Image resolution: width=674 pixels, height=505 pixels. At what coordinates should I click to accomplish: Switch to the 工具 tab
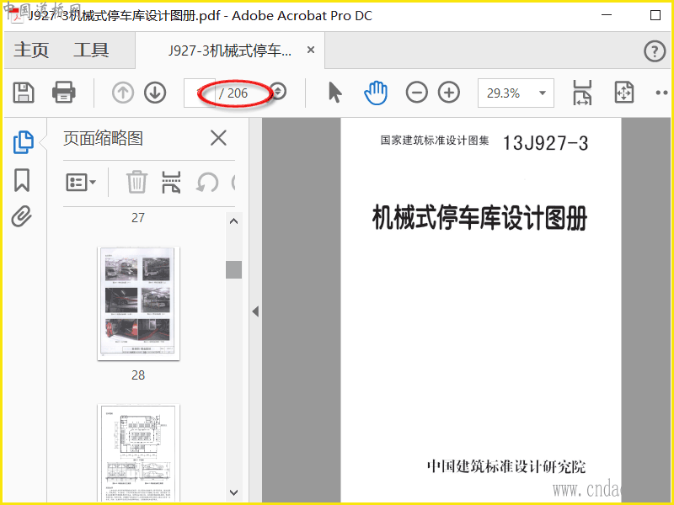point(91,50)
